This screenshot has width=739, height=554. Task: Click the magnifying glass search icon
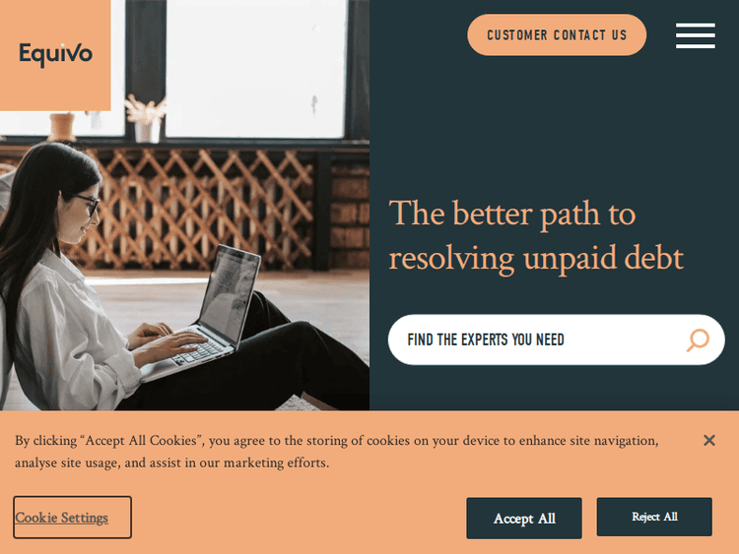pyautogui.click(x=698, y=339)
